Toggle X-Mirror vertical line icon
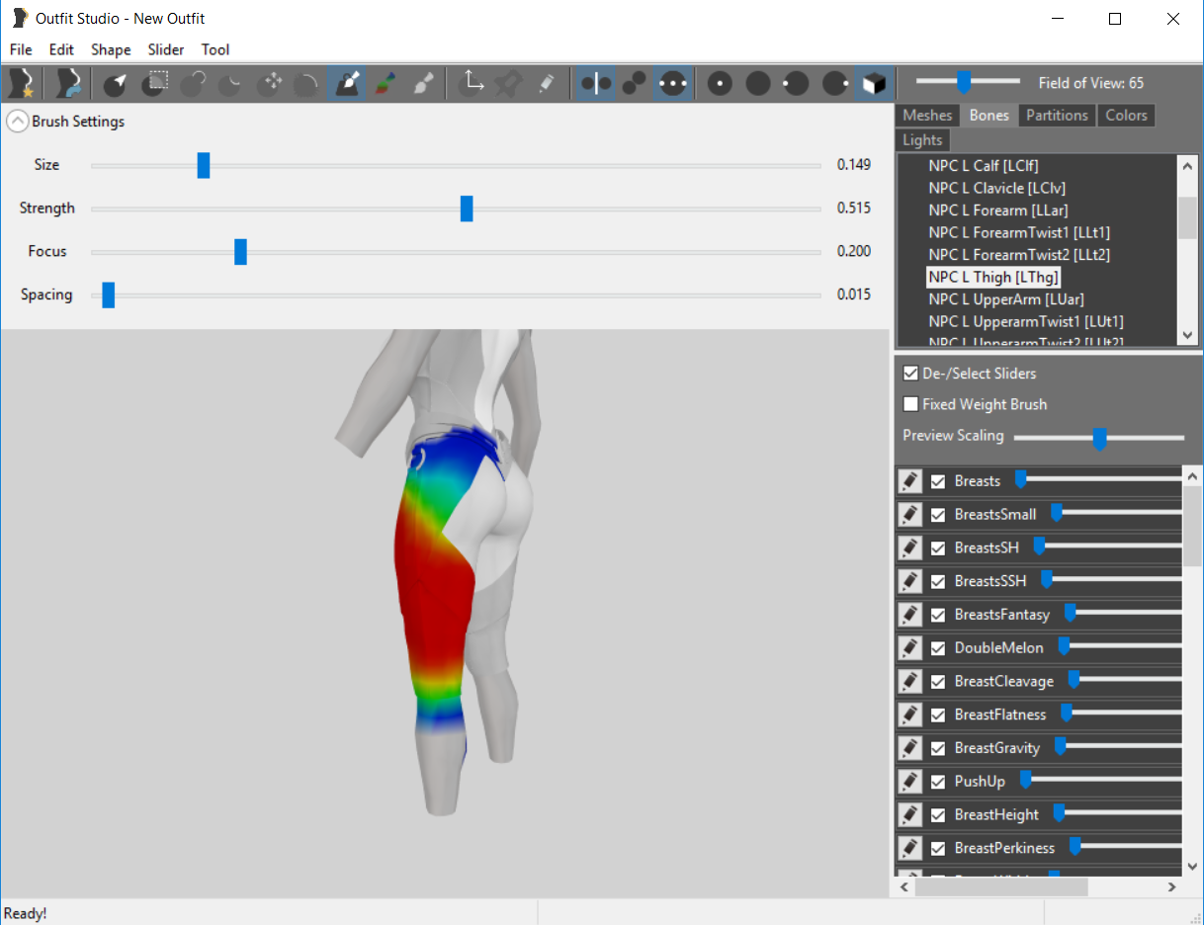Screen dimensions: 1204x925 595,84
